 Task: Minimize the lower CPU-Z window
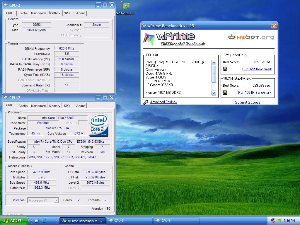pyautogui.click(x=98, y=98)
